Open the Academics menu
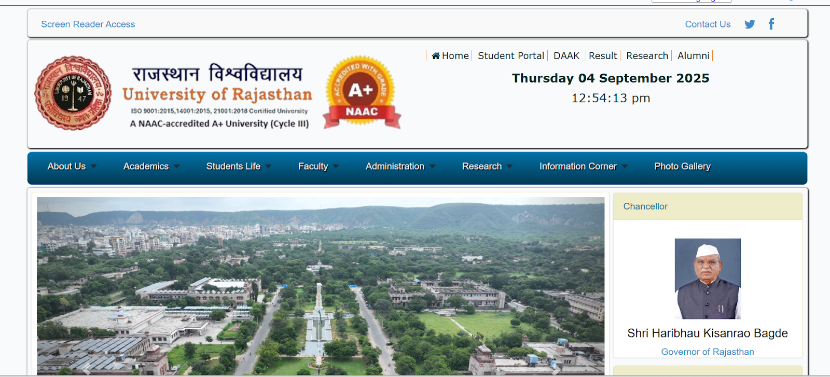 pyautogui.click(x=146, y=166)
